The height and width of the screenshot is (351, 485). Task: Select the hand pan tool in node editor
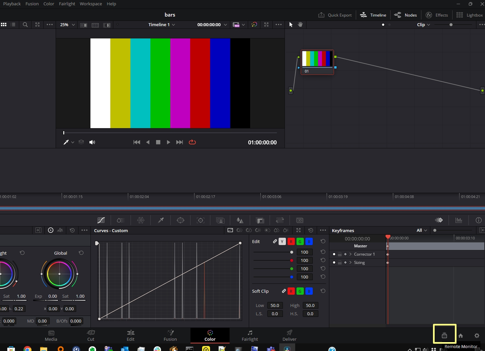(300, 25)
